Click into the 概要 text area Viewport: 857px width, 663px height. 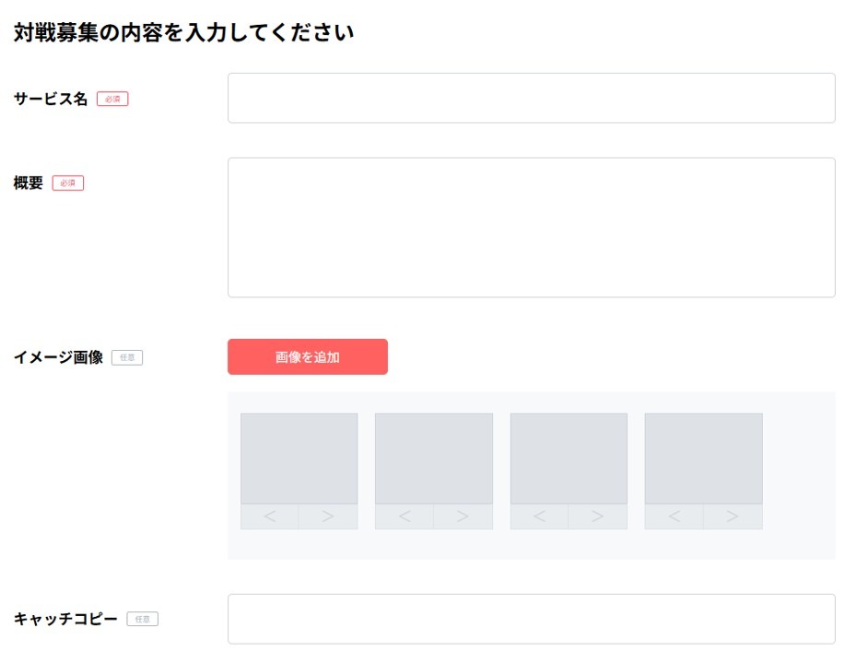click(x=531, y=227)
